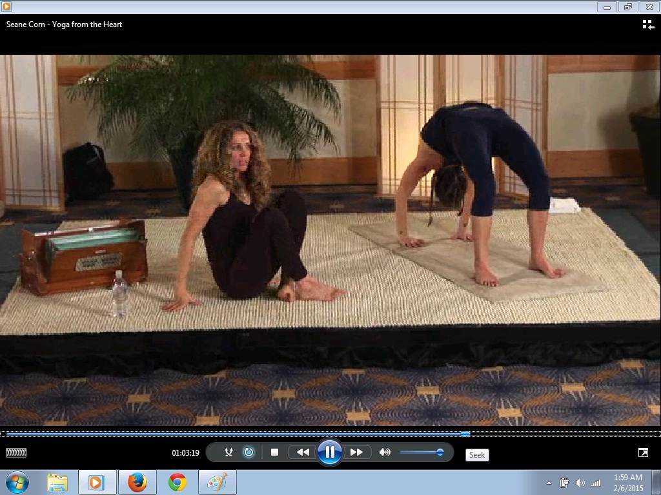661x495 pixels.
Task: Pause the playing video
Action: click(x=330, y=452)
